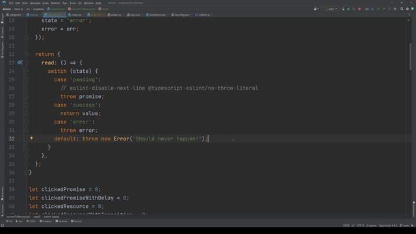Switch to the .gitignore editor tab

(x=14, y=15)
